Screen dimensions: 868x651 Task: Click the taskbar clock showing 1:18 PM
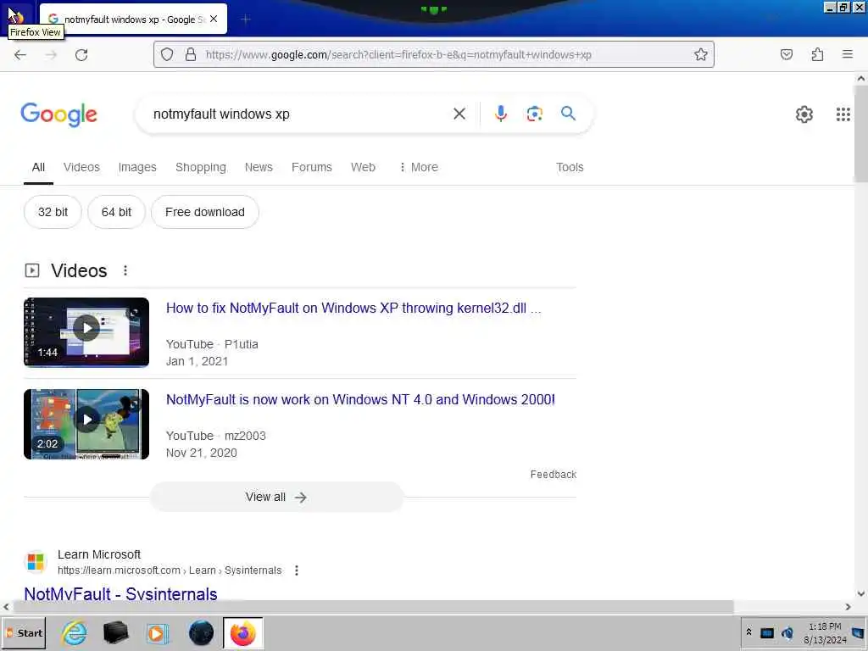coord(825,633)
